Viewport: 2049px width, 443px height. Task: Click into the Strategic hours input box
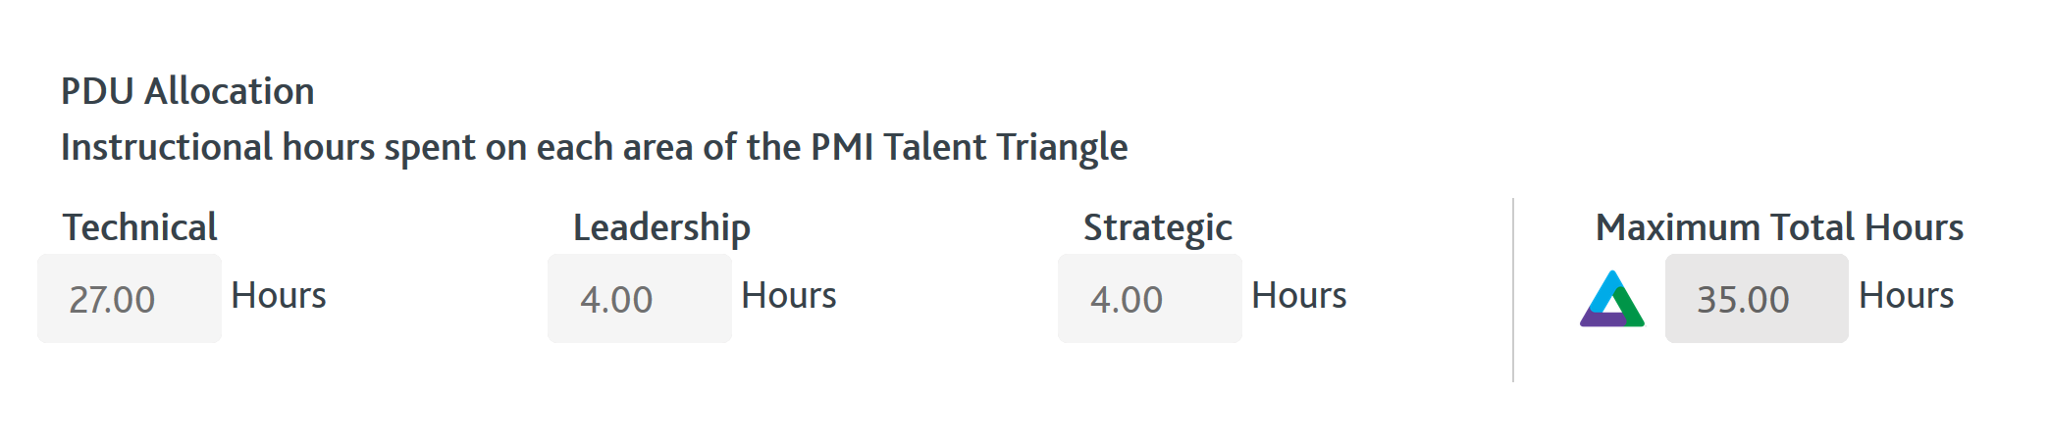click(x=1149, y=299)
